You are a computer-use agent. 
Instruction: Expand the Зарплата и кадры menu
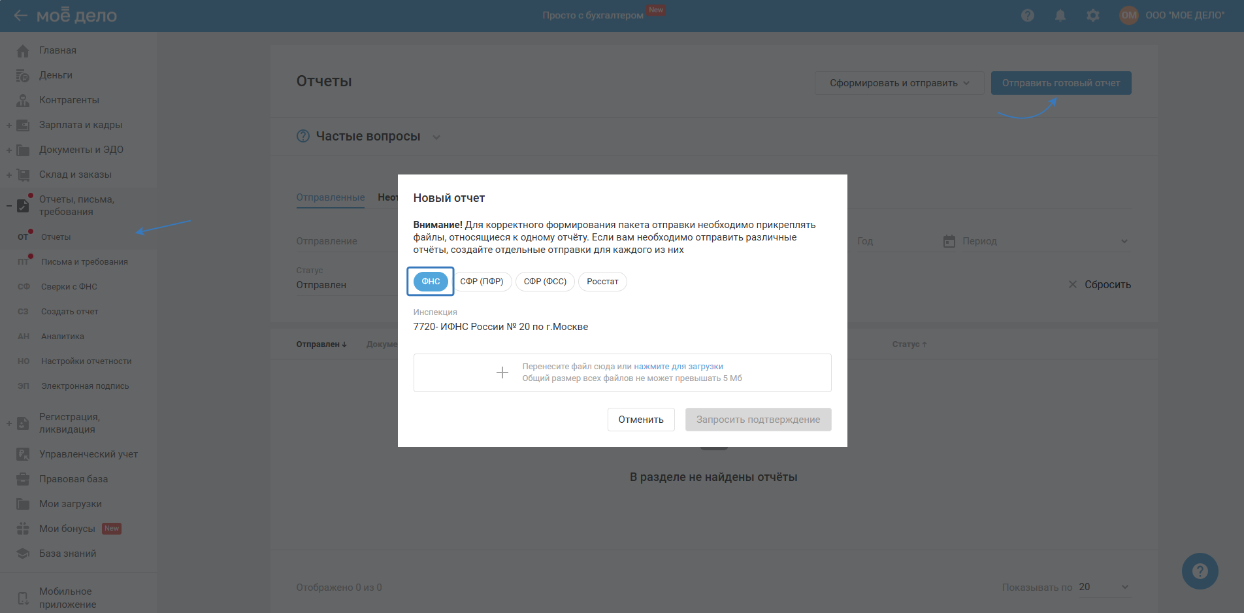click(9, 125)
